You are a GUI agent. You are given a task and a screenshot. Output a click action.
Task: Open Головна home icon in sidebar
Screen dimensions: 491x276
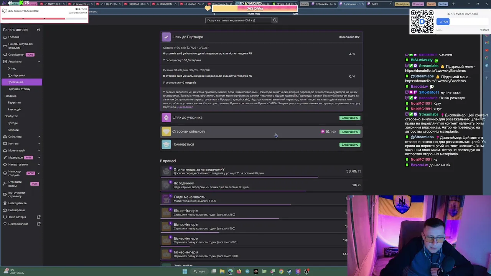point(5,37)
